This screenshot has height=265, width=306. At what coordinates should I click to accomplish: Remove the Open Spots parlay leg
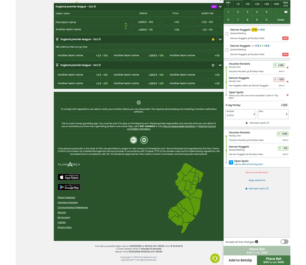[287, 95]
